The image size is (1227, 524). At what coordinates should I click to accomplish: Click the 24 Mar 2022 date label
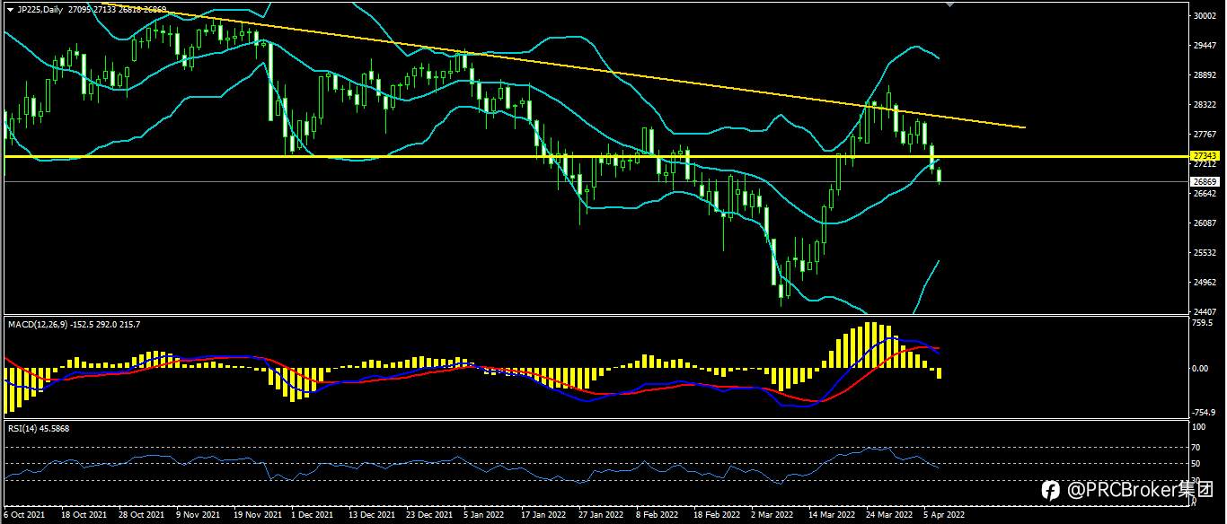888,516
